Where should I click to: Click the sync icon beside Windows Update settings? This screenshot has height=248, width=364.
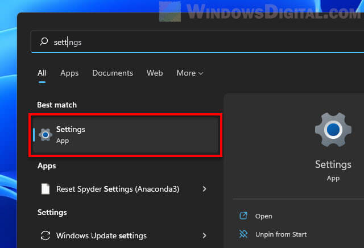coord(45,235)
